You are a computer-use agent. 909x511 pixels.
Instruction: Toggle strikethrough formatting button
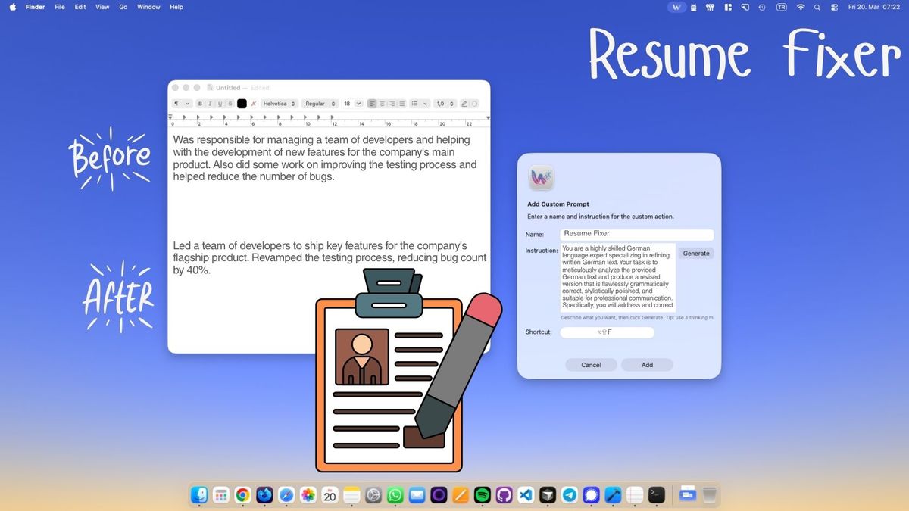(x=230, y=104)
